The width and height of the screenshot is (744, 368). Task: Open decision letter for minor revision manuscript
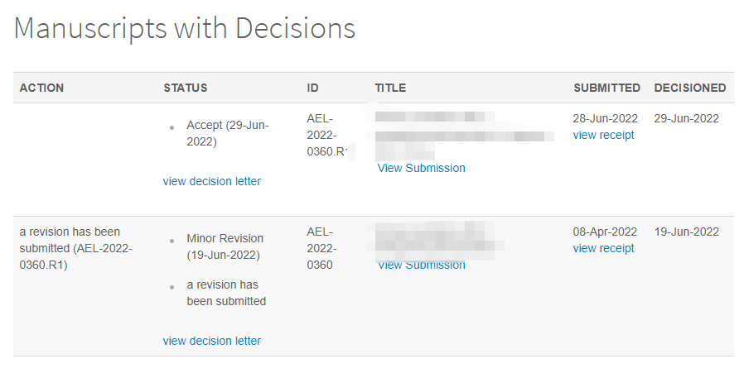(x=211, y=341)
